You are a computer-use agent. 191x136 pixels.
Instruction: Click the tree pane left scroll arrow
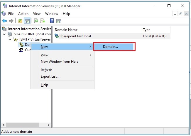[x=4, y=125]
